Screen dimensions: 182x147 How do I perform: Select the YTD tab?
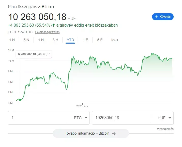click(x=70, y=40)
